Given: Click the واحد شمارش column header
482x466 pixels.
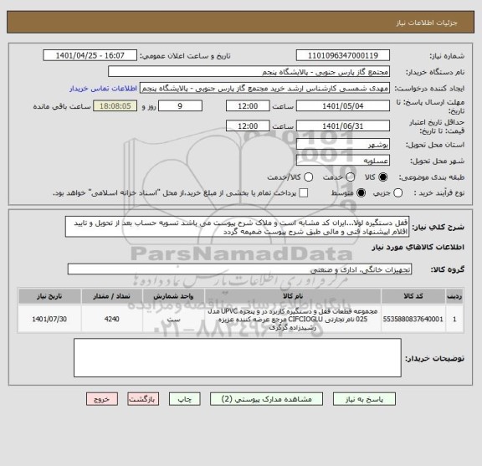Looking at the screenshot, I should (x=173, y=296).
